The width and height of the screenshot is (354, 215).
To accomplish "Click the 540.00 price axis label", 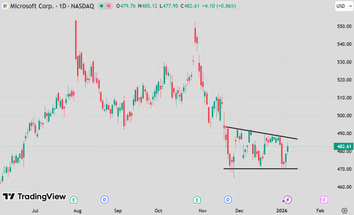I will [344, 44].
